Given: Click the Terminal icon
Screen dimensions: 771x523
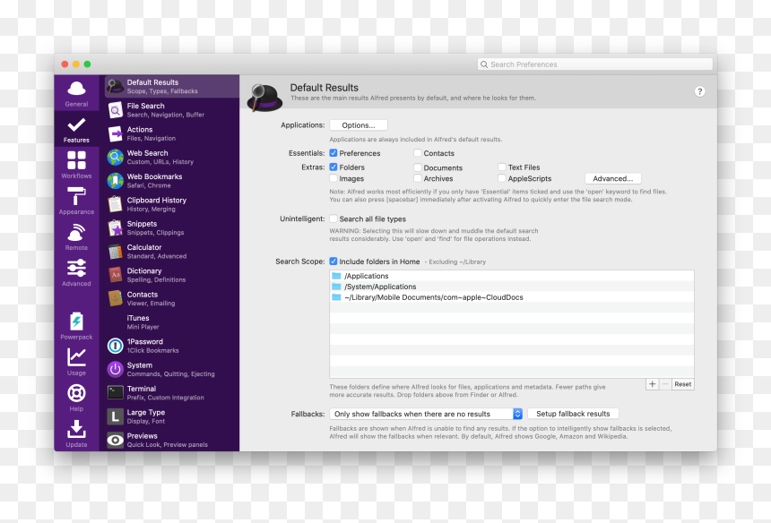Looking at the screenshot, I should pyautogui.click(x=115, y=393).
